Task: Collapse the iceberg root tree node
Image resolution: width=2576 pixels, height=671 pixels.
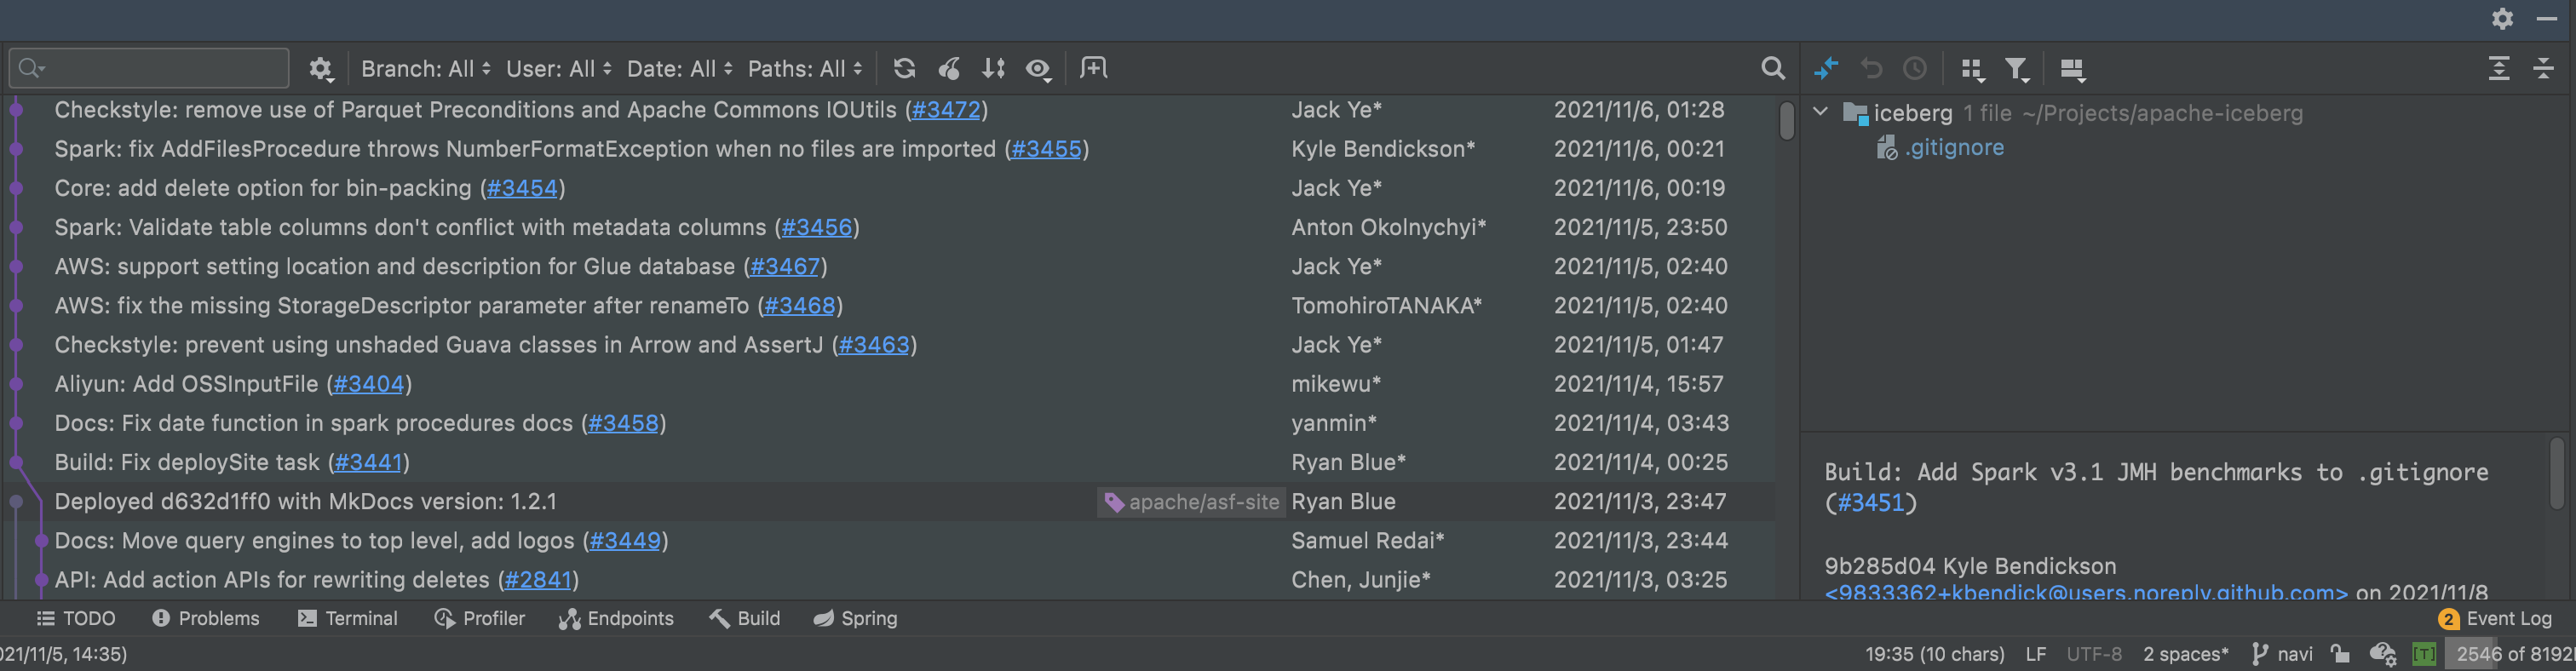Action: (1821, 112)
